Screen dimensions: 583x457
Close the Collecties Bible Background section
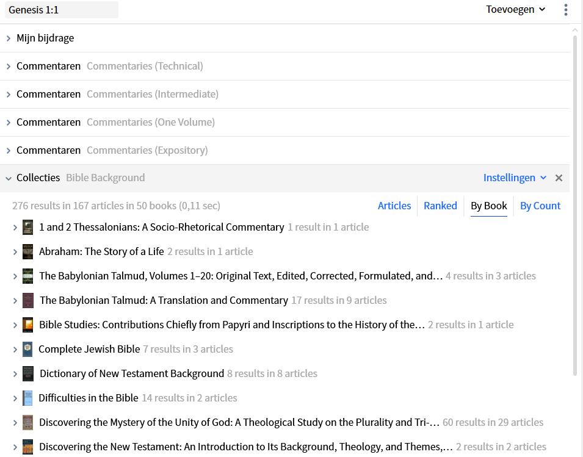(559, 178)
